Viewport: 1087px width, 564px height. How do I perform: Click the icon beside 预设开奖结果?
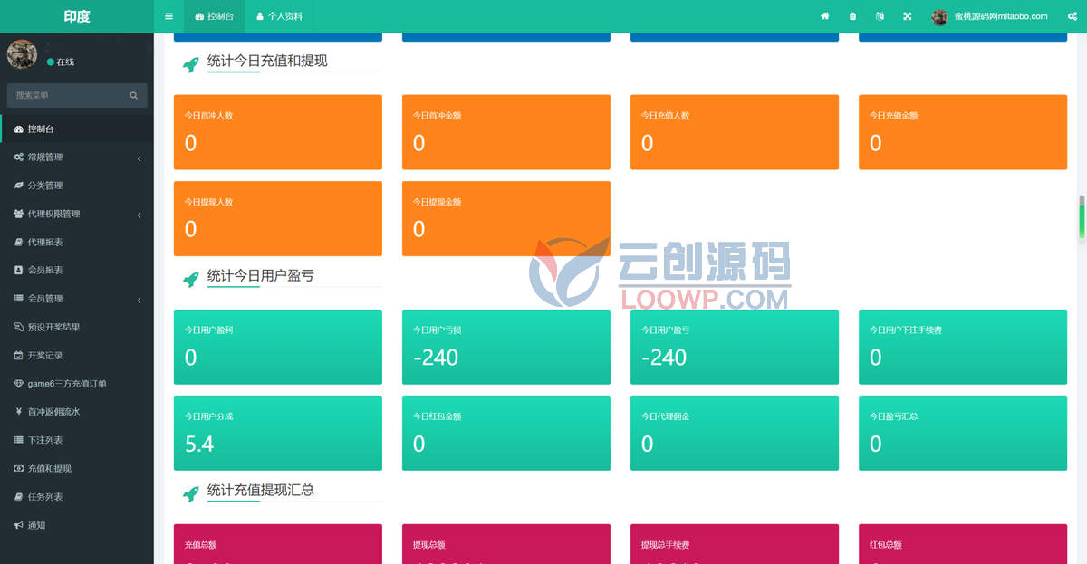tap(19, 327)
